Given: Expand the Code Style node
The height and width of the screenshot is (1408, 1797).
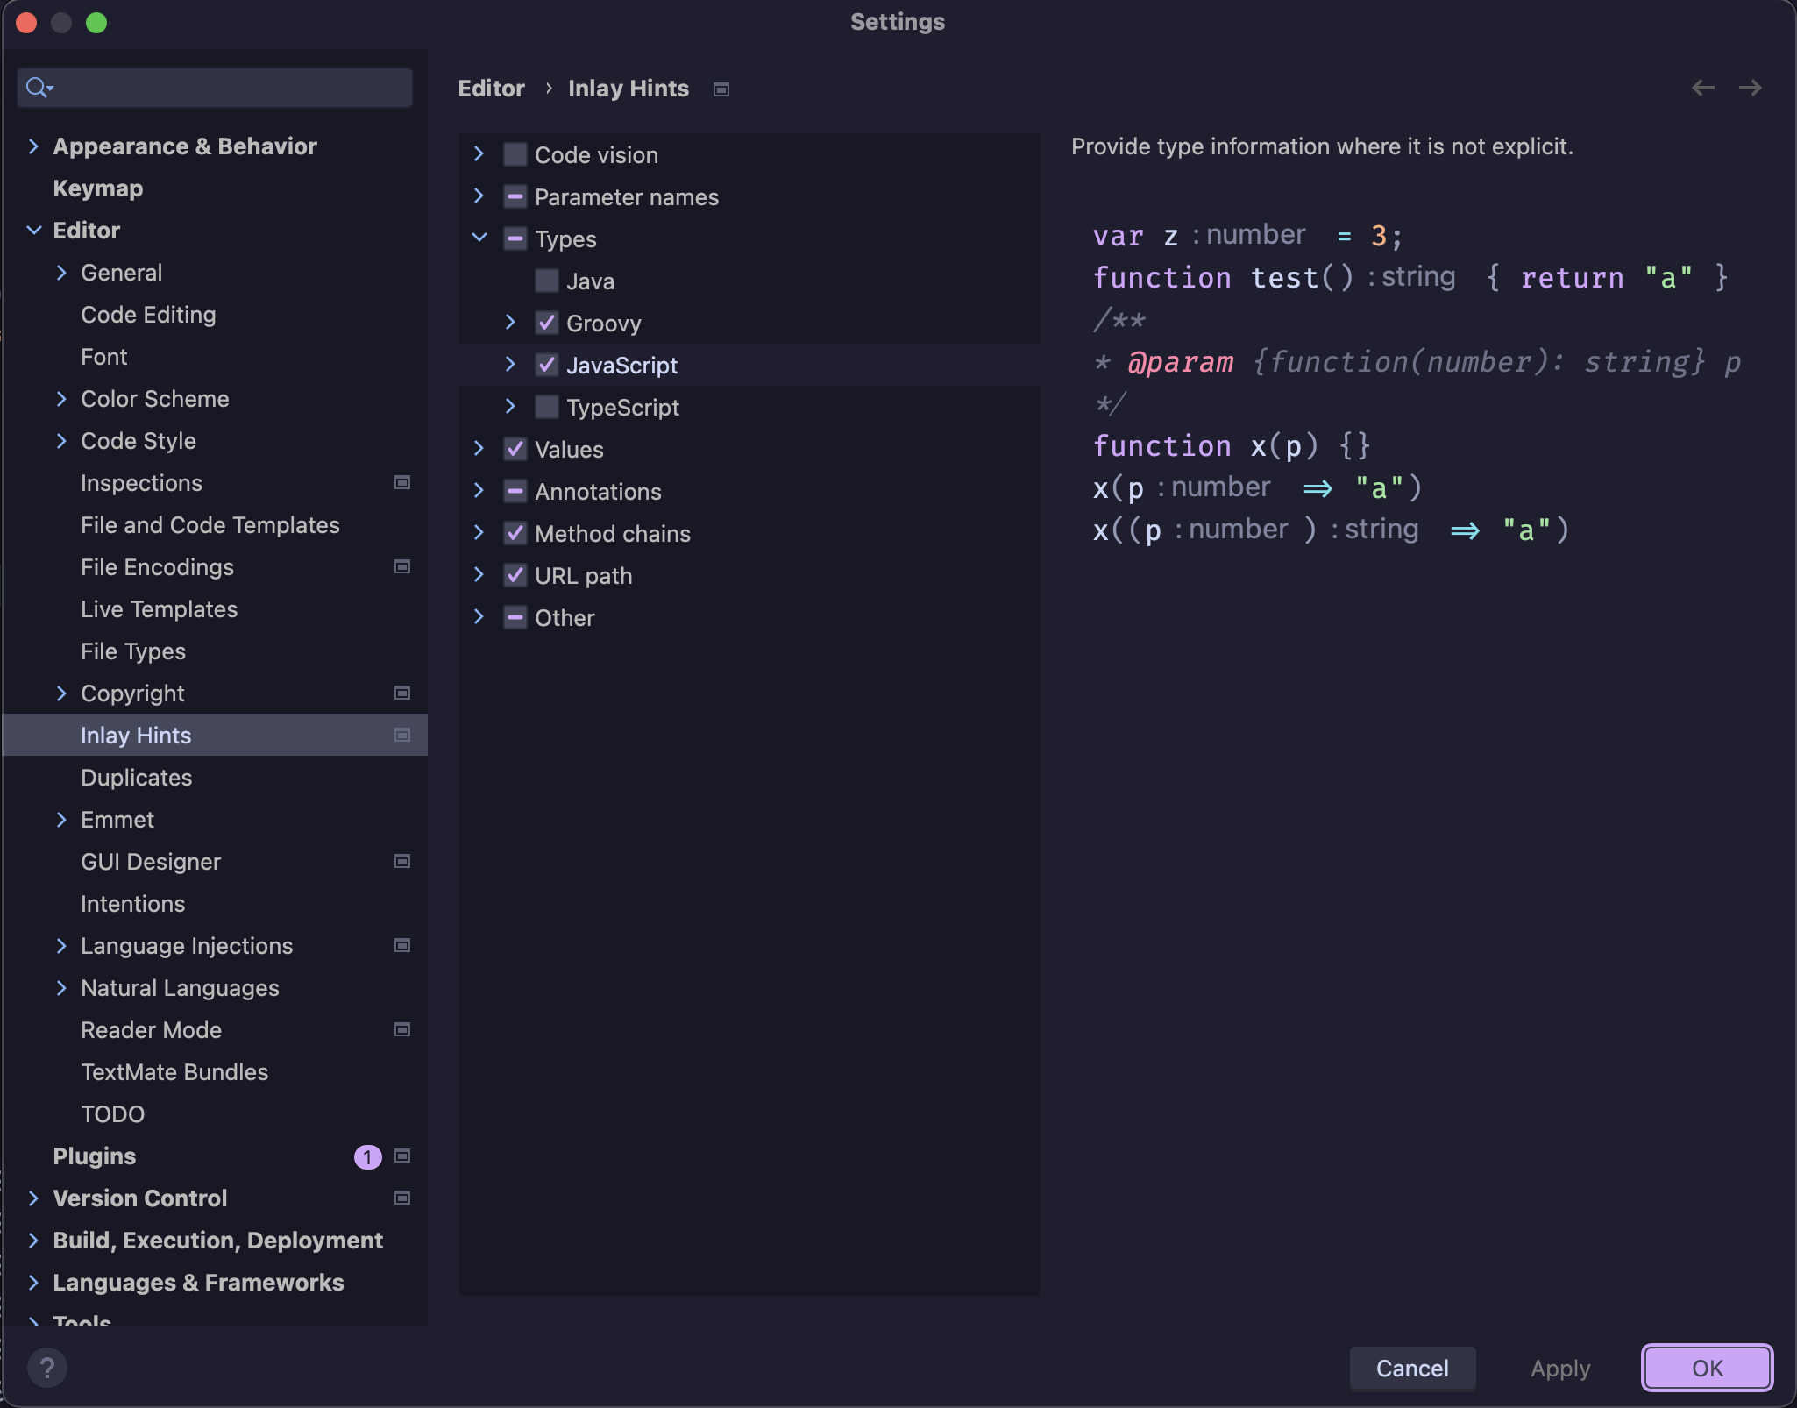Looking at the screenshot, I should (61, 441).
